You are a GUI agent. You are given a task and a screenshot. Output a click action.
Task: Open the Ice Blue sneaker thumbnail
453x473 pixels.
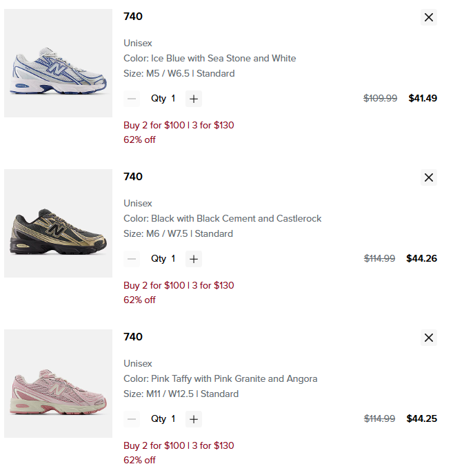pos(58,64)
